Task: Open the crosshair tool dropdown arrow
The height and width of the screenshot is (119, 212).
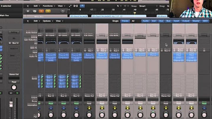Action: [128, 6]
